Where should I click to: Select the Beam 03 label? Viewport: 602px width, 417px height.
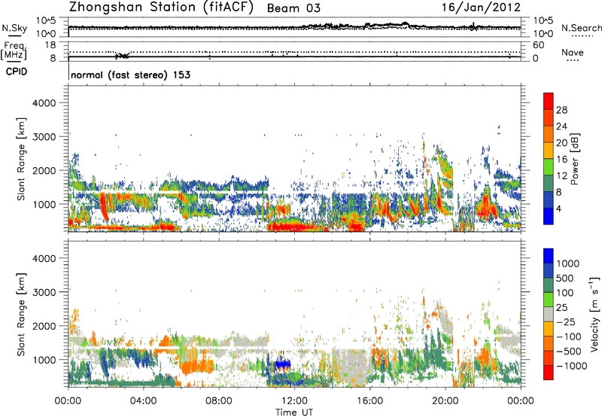pyautogui.click(x=293, y=8)
